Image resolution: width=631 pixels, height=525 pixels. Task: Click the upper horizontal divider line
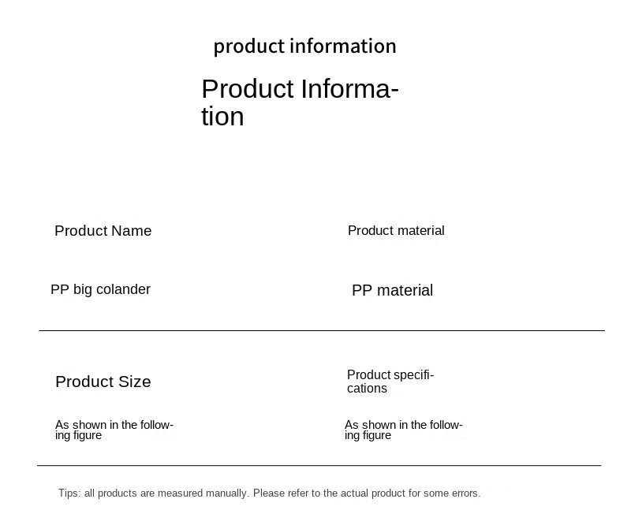point(321,330)
